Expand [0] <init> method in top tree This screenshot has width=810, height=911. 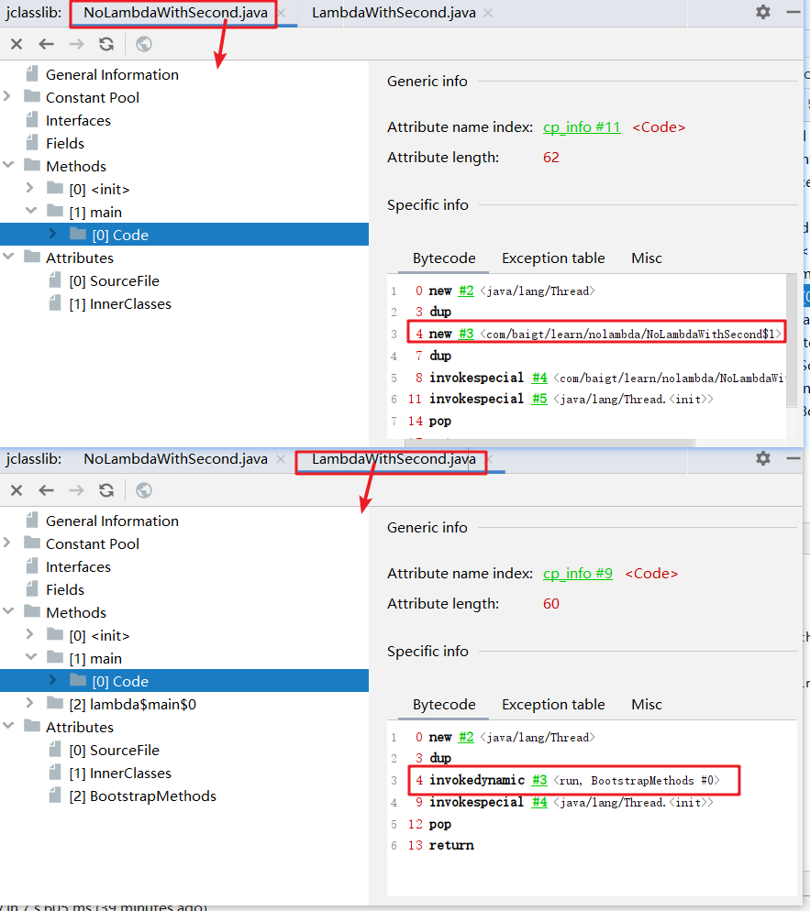[29, 188]
